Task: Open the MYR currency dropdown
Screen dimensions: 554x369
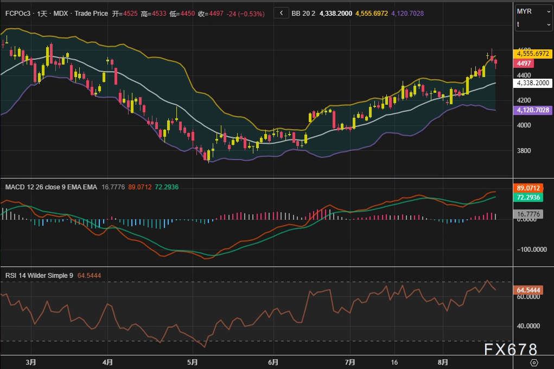Action: [533, 11]
